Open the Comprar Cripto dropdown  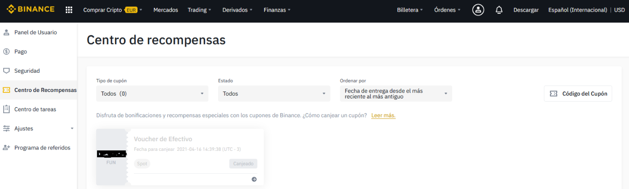pos(113,10)
